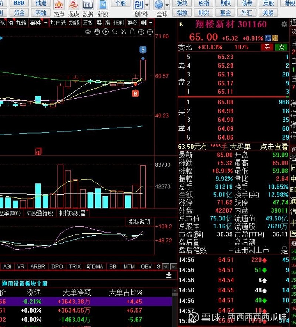
Task: Select the 创/科 board icon
Action: tap(139, 5)
